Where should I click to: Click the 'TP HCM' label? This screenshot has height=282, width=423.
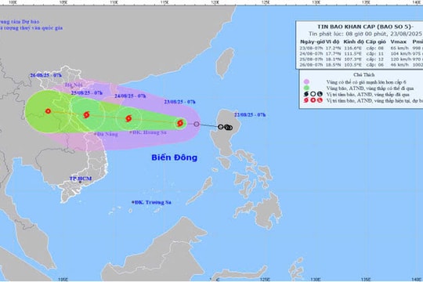click(81, 179)
